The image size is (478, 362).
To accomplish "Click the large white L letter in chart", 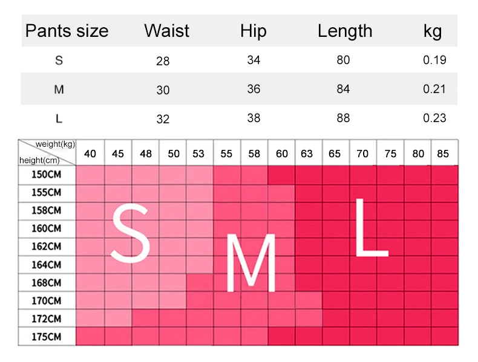I will 369,227.
